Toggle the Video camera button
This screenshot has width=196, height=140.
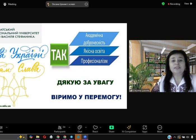coord(1,129)
